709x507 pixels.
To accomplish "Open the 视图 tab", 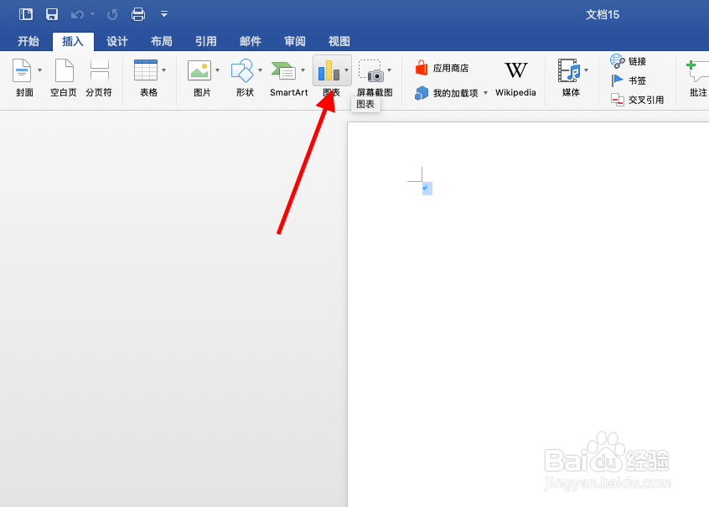I will click(x=339, y=42).
